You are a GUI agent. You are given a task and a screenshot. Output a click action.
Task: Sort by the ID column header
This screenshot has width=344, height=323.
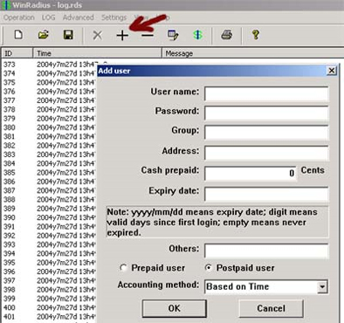17,53
